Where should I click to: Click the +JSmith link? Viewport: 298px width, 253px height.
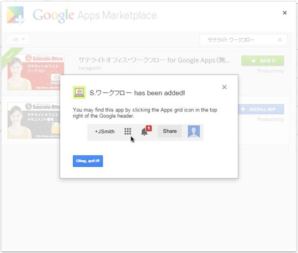pyautogui.click(x=105, y=132)
